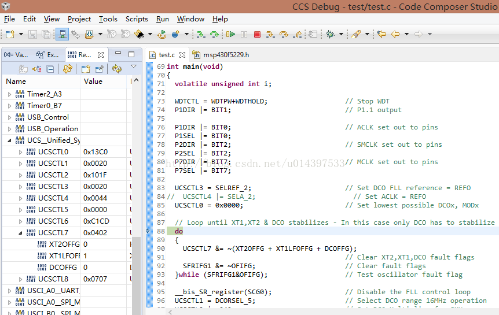Click the yellow refresh arrows icon

[117, 69]
